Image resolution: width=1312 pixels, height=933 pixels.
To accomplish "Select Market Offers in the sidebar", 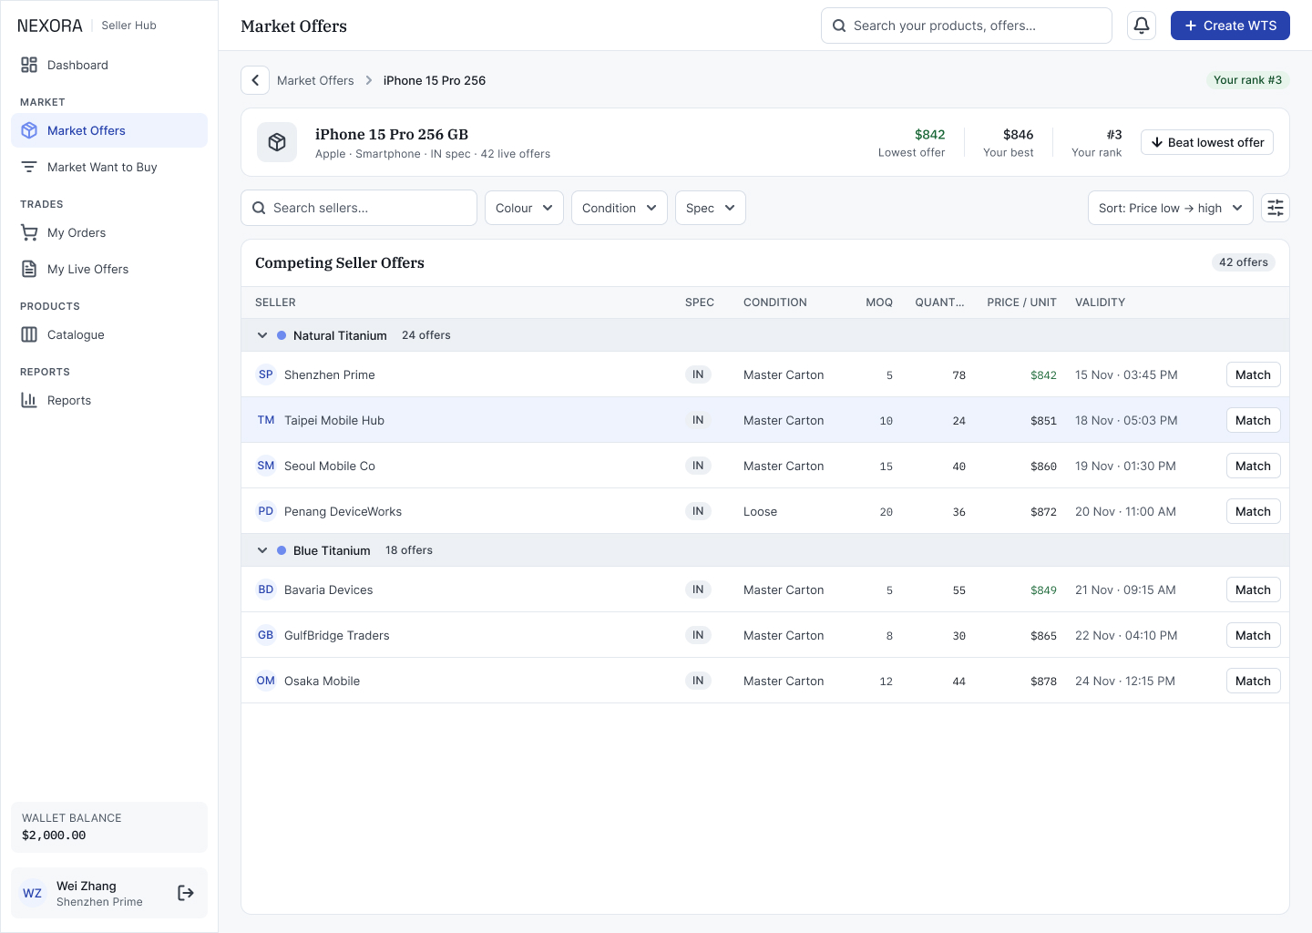I will coord(109,130).
